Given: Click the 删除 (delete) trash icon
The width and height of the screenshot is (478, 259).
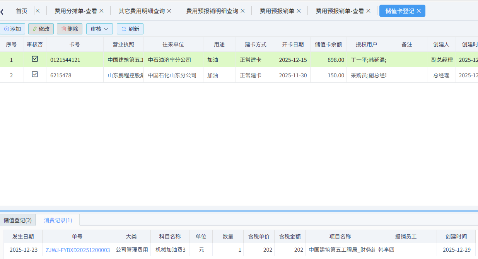Looking at the screenshot, I should click(x=64, y=29).
